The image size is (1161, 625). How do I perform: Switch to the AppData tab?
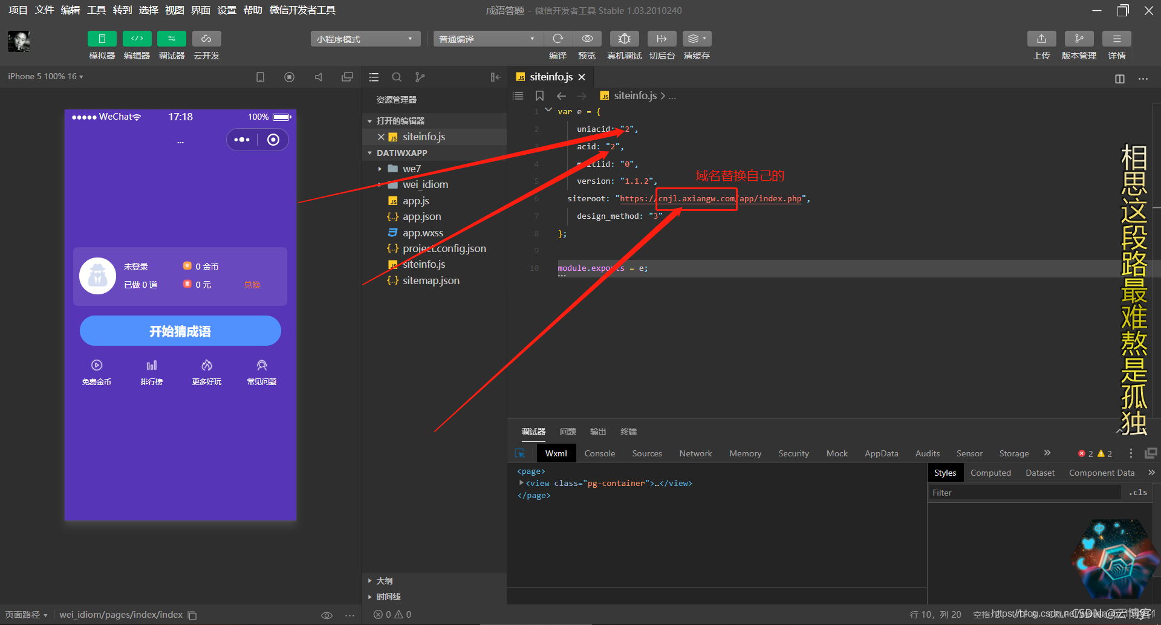point(881,453)
